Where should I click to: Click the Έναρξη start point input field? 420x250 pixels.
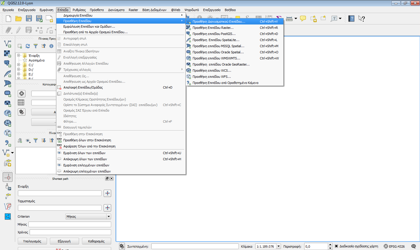(60, 193)
